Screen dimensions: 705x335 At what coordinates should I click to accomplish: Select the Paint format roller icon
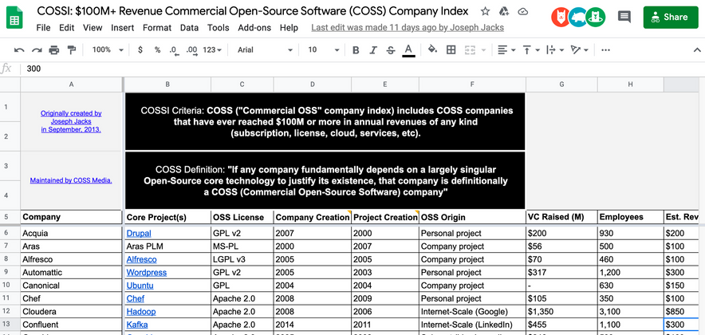pyautogui.click(x=72, y=50)
